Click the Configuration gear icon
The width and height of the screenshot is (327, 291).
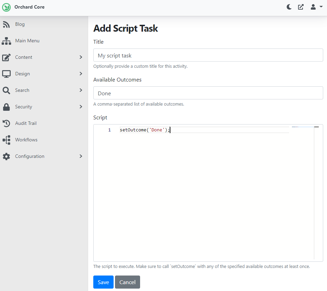pyautogui.click(x=6, y=157)
